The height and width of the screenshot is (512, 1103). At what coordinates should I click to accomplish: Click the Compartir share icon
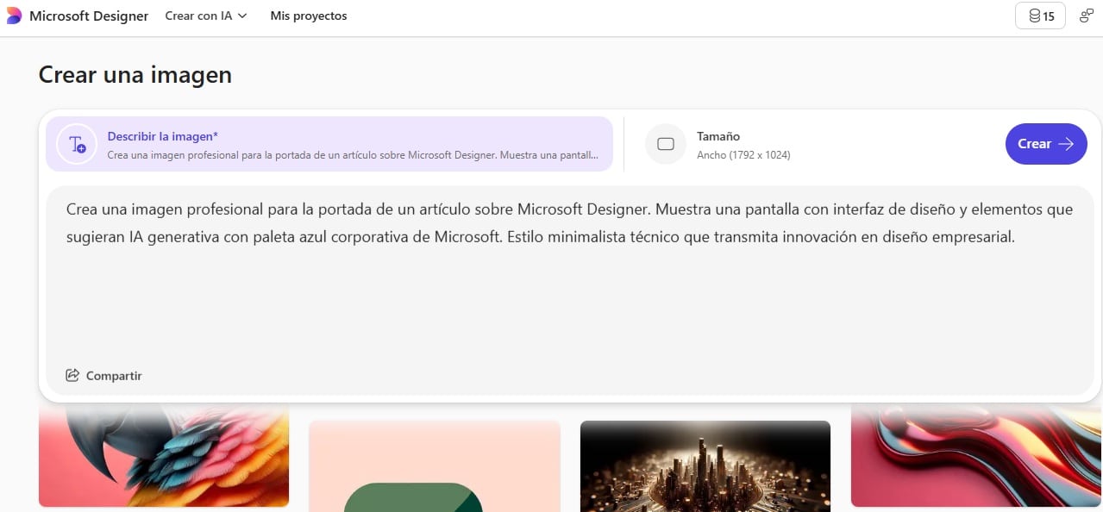(x=72, y=376)
